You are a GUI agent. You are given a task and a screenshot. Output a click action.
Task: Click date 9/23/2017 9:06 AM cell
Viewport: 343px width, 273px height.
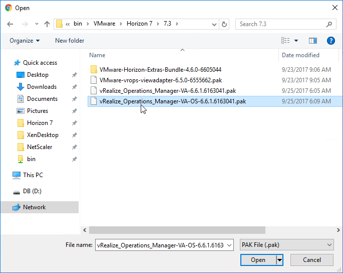[x=306, y=70]
